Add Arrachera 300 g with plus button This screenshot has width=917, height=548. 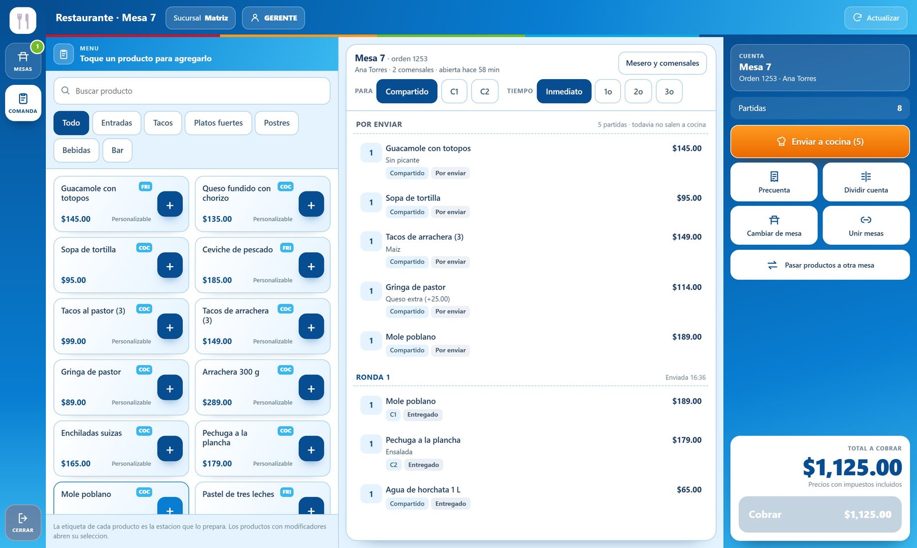[311, 388]
